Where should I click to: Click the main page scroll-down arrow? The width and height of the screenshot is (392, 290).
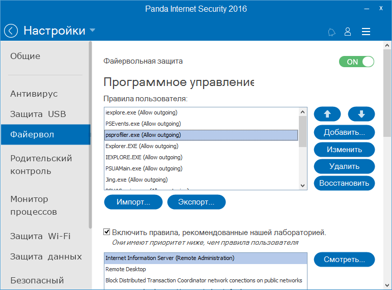pyautogui.click(x=387, y=285)
